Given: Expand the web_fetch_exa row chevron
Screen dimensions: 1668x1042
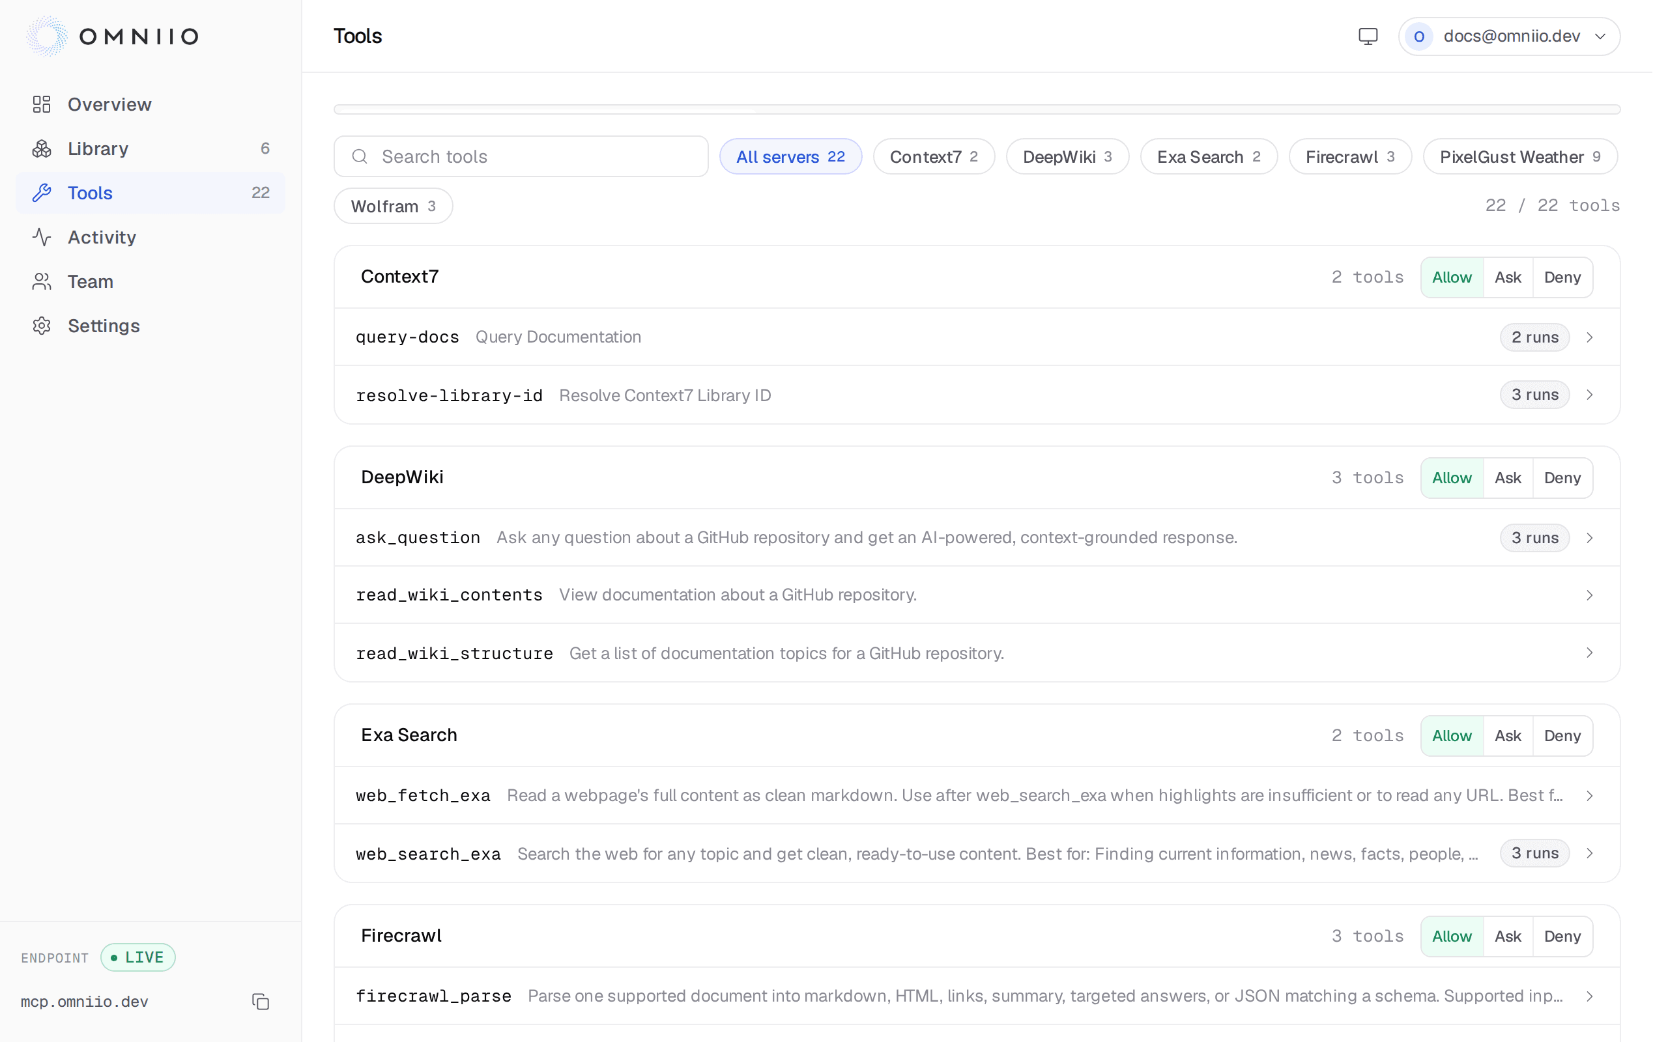Looking at the screenshot, I should click(x=1589, y=795).
